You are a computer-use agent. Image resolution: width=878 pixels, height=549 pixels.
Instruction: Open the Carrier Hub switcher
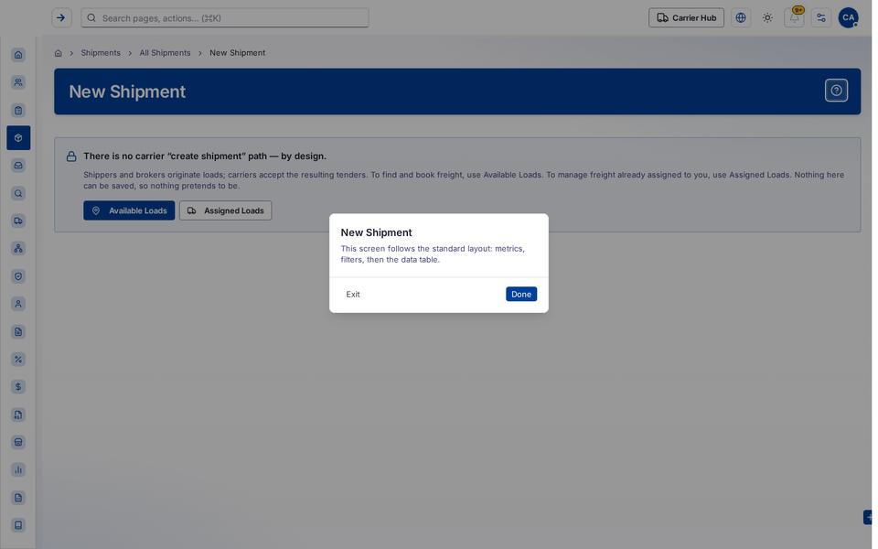point(686,18)
